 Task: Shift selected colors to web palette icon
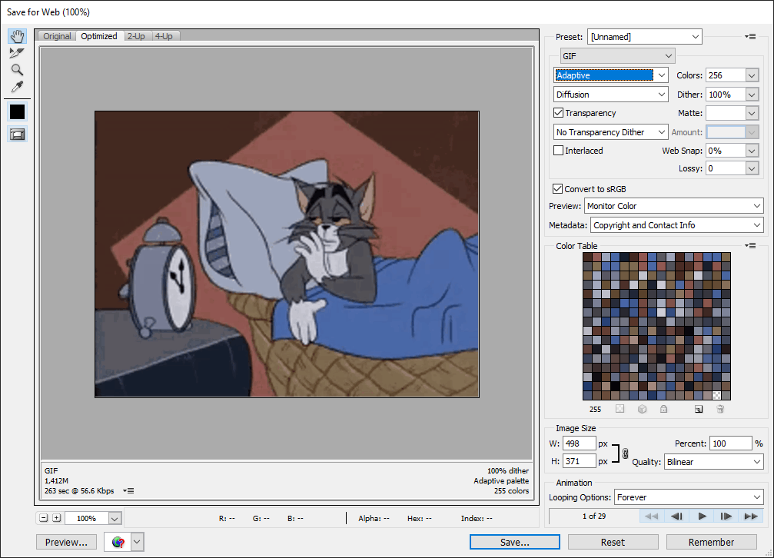[643, 409]
